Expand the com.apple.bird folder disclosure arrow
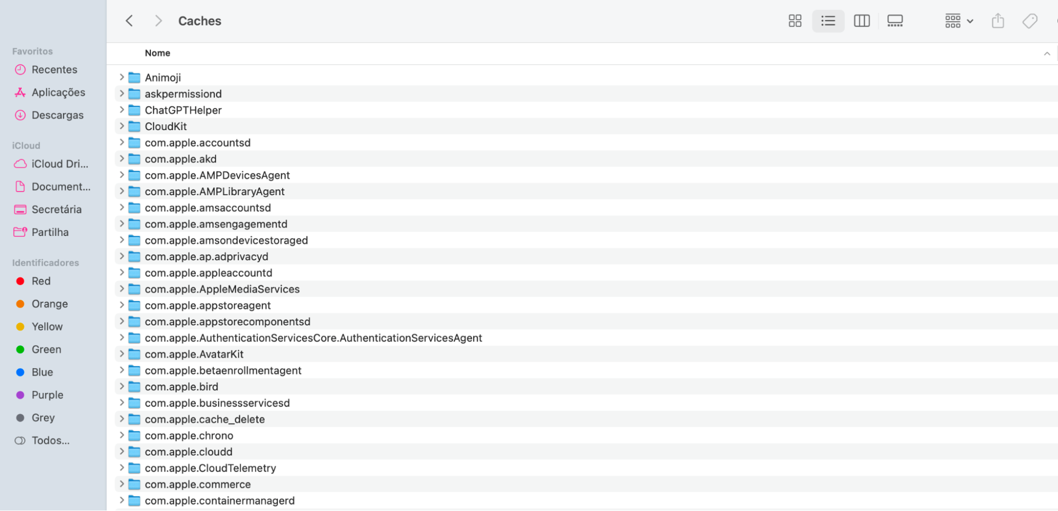This screenshot has width=1058, height=511. (122, 387)
